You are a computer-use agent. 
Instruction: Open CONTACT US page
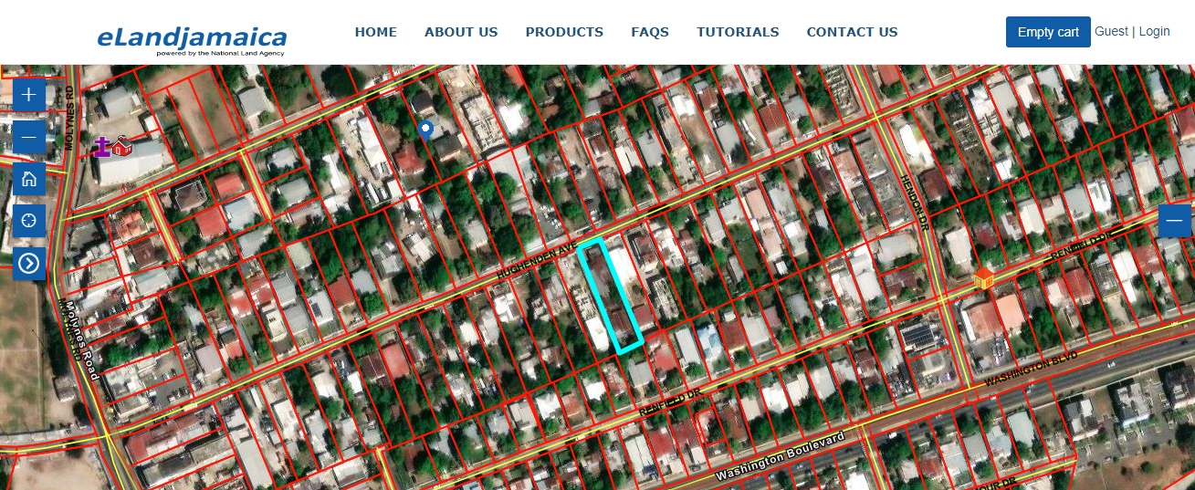tap(852, 32)
